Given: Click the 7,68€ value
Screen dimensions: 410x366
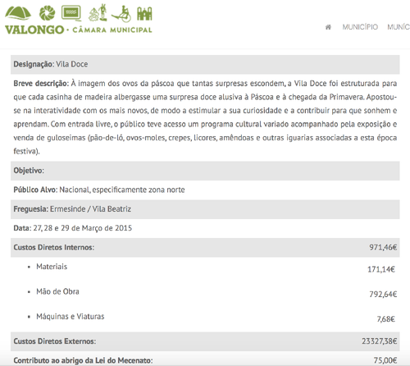Looking at the screenshot, I should [x=386, y=319].
